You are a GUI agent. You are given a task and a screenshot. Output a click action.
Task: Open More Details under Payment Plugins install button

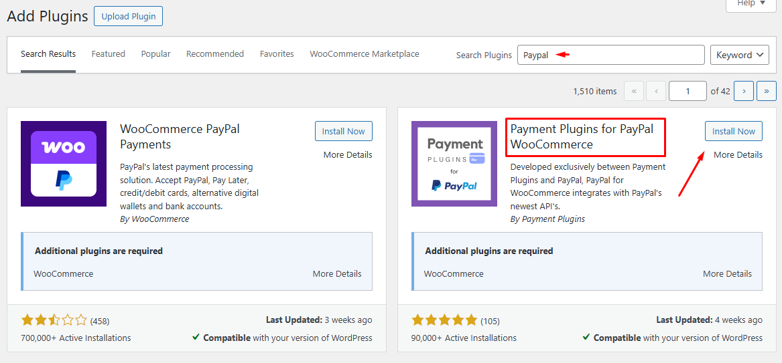click(x=738, y=154)
